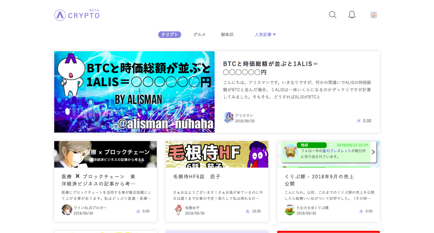Click 毛根女子 author avatar

click(x=178, y=210)
